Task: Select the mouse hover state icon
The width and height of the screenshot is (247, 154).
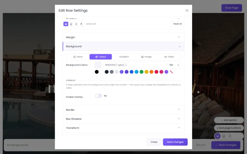Action: 81,24
